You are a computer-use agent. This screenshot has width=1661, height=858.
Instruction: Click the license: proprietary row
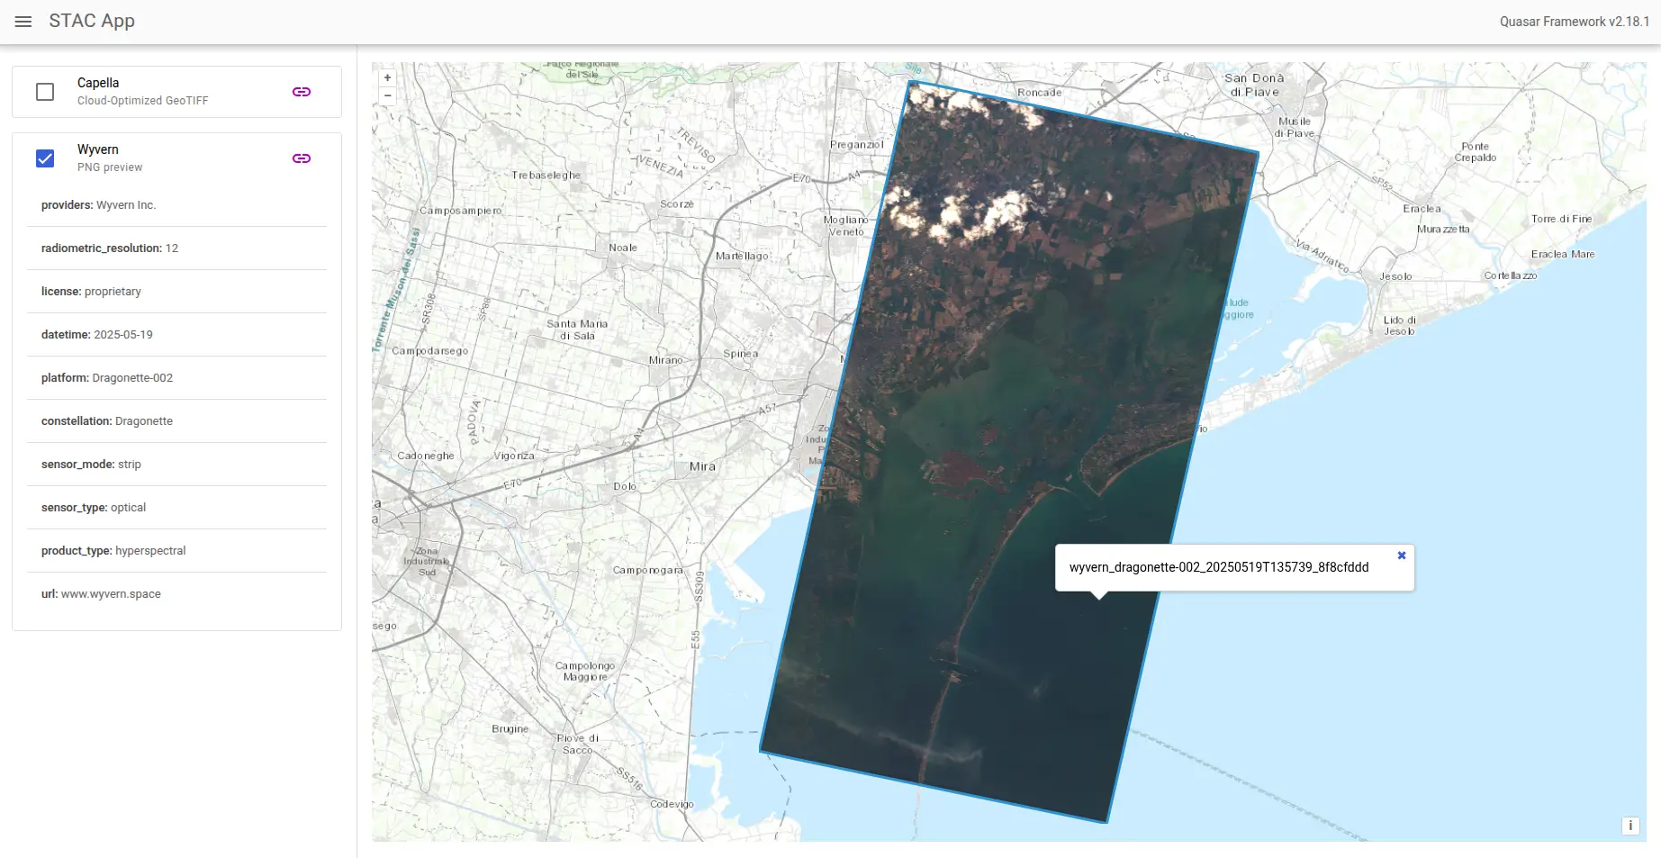[176, 292]
